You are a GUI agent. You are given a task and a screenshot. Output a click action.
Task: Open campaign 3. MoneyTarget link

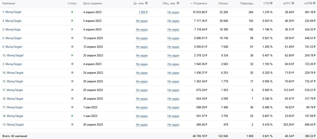tap(12, 64)
